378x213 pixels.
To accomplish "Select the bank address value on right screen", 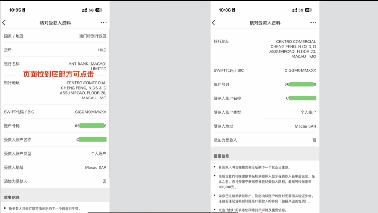I will [x=293, y=49].
